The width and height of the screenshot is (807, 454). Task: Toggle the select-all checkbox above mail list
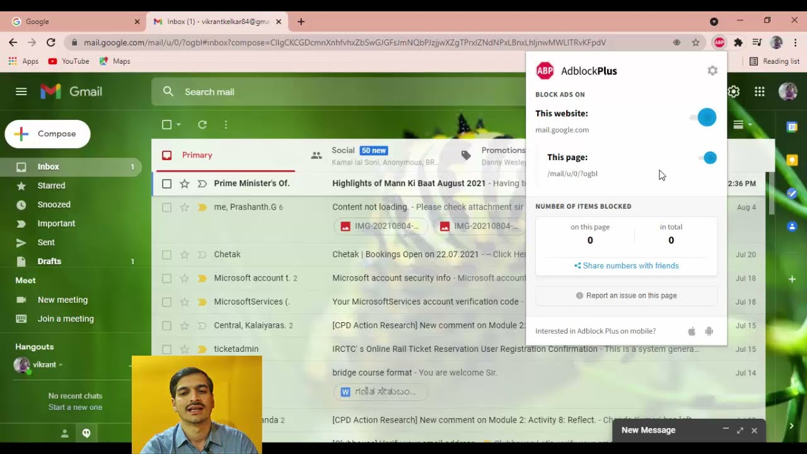[166, 125]
